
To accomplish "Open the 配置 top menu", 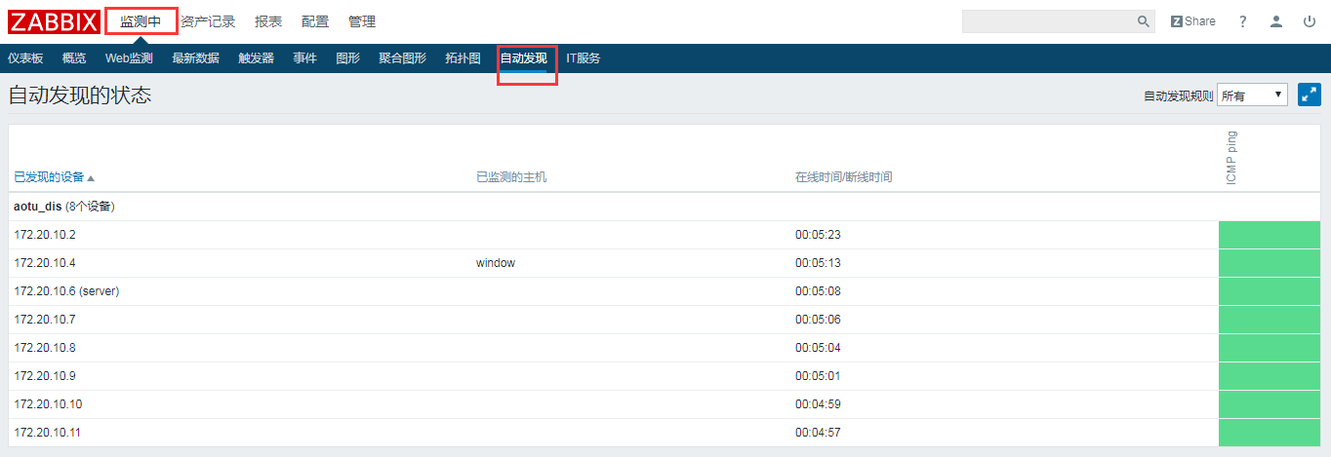I will click(x=315, y=21).
